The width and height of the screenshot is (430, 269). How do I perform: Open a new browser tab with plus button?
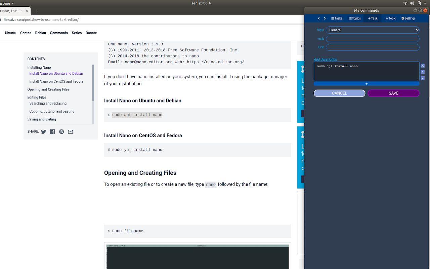point(36,11)
